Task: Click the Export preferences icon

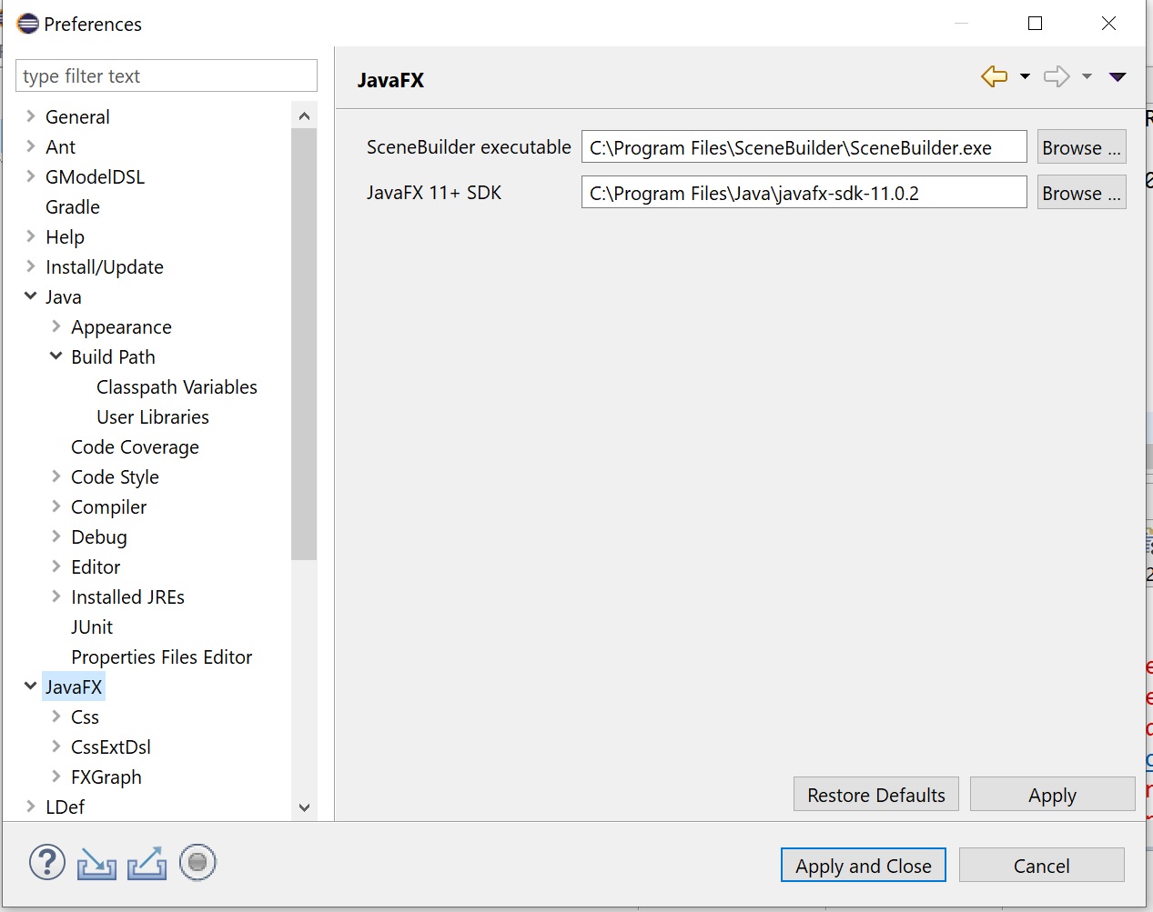Action: click(147, 863)
